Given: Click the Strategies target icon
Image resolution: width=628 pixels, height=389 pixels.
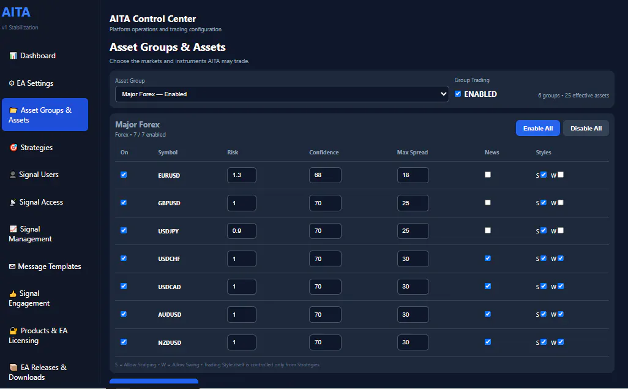Looking at the screenshot, I should point(13,148).
